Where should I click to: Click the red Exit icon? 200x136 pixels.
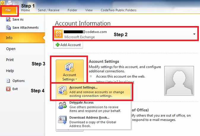8,89
